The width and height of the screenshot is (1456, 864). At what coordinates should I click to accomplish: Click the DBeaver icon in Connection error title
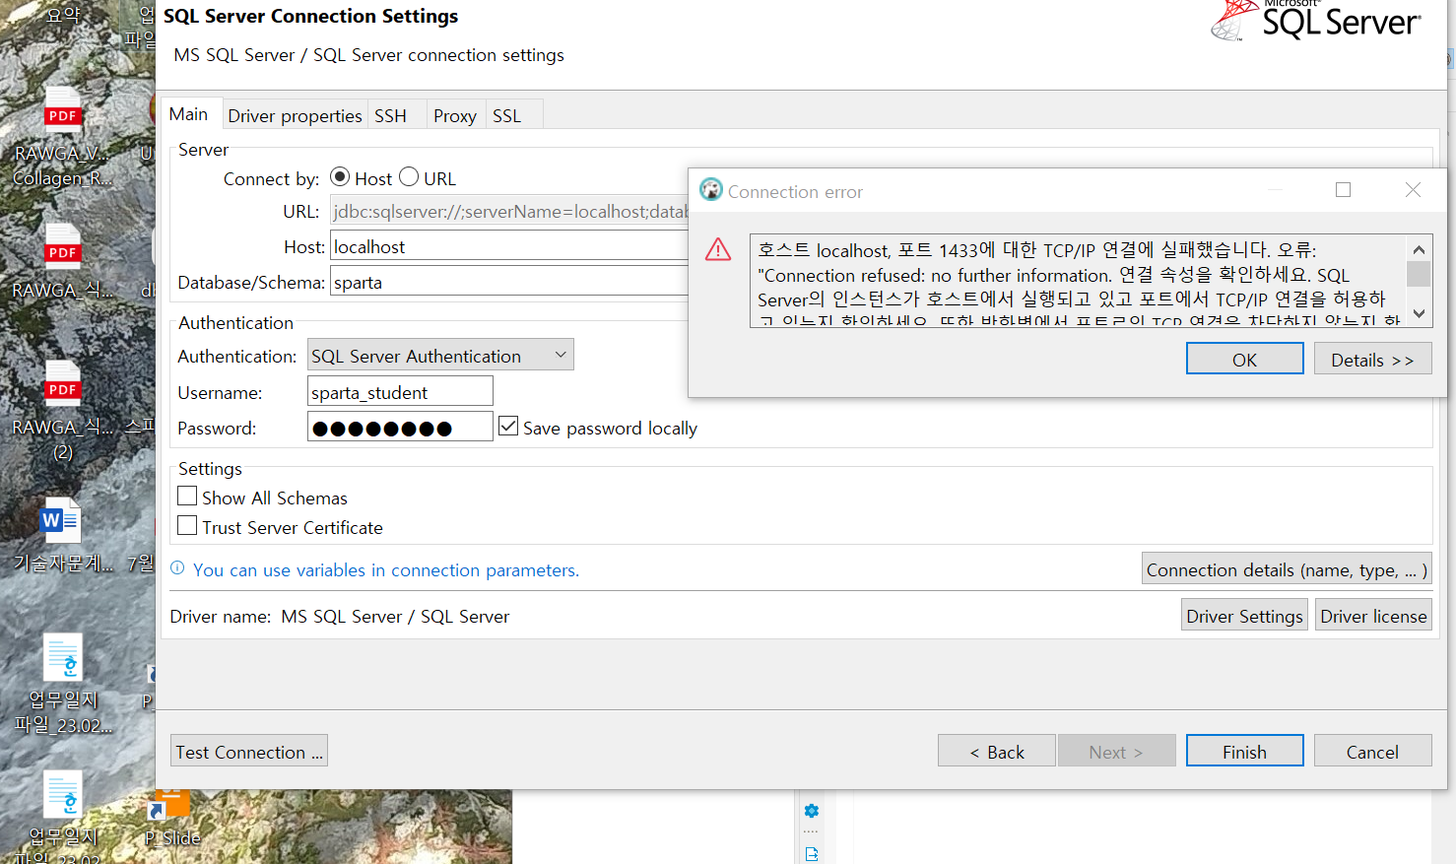tap(710, 190)
